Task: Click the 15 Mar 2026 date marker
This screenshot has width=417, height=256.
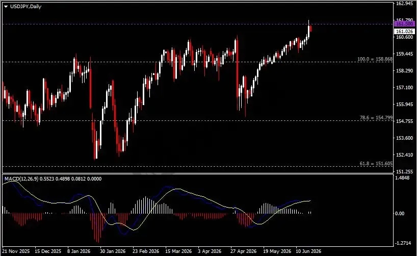Action: 178,251
